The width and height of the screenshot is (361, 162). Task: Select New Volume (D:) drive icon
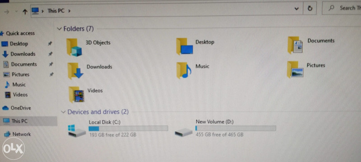[x=184, y=132]
